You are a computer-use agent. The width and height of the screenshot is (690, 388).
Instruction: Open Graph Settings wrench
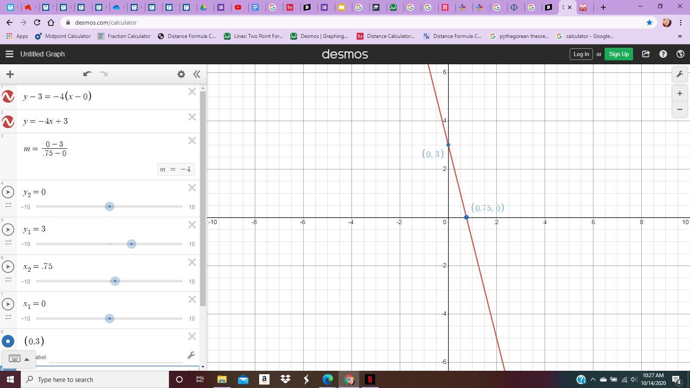[680, 74]
